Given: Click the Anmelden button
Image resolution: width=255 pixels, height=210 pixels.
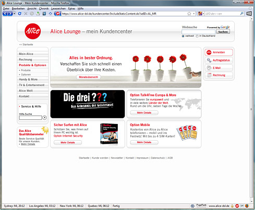Looking at the screenshot, I should click(218, 52).
